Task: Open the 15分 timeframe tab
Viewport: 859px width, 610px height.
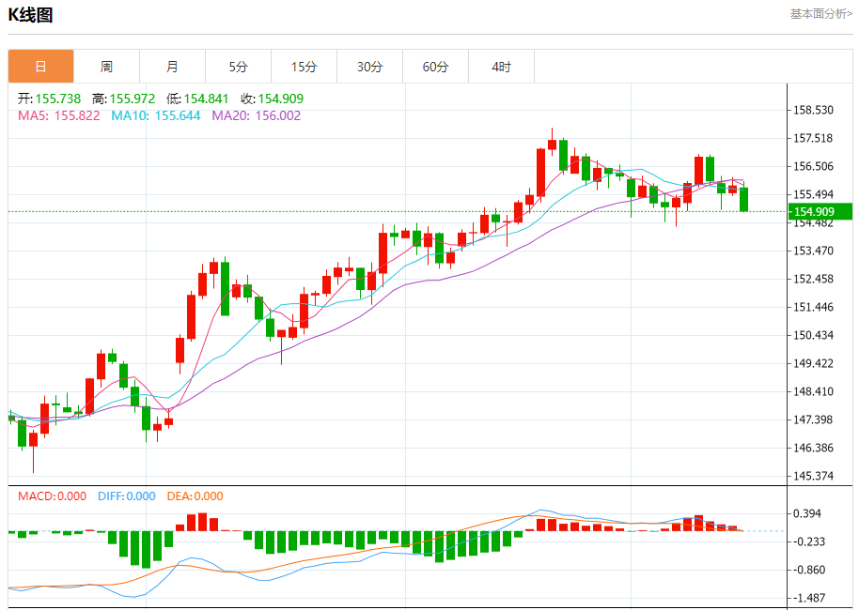Action: tap(304, 67)
